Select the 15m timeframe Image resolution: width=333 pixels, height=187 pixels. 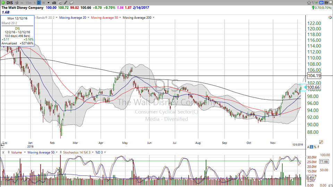[28, 3]
